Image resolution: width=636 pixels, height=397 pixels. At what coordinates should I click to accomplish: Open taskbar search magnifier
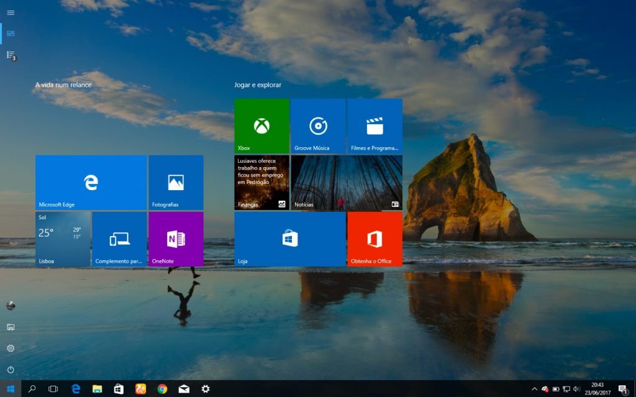coord(32,389)
